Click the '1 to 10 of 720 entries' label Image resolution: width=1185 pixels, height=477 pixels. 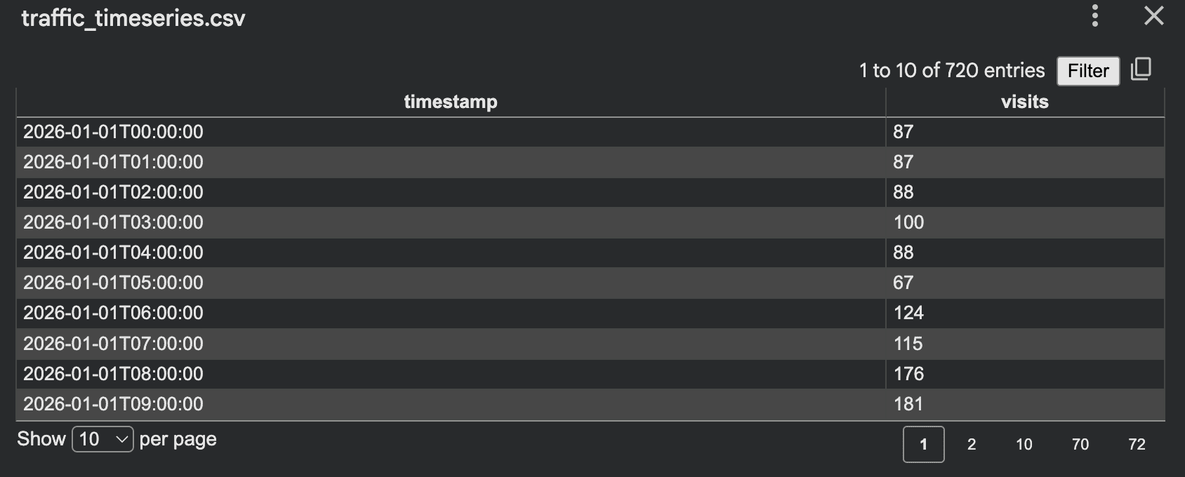pos(951,70)
